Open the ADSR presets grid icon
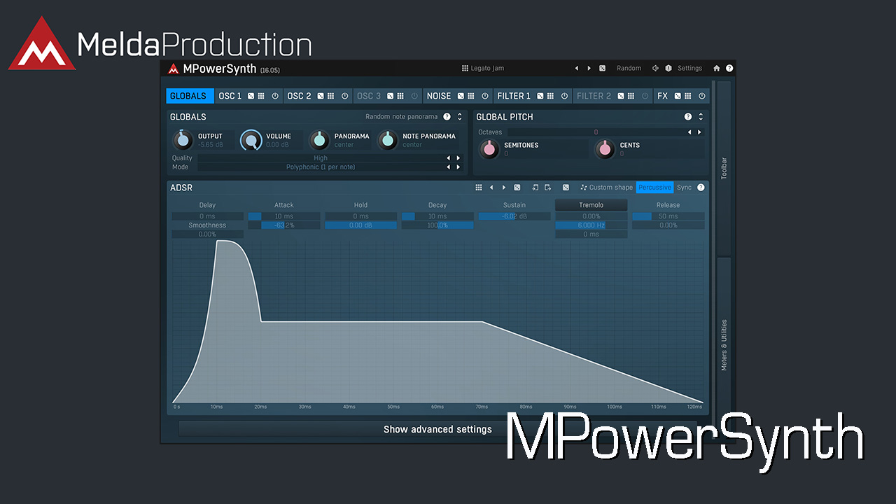This screenshot has height=504, width=896. pyautogui.click(x=479, y=188)
